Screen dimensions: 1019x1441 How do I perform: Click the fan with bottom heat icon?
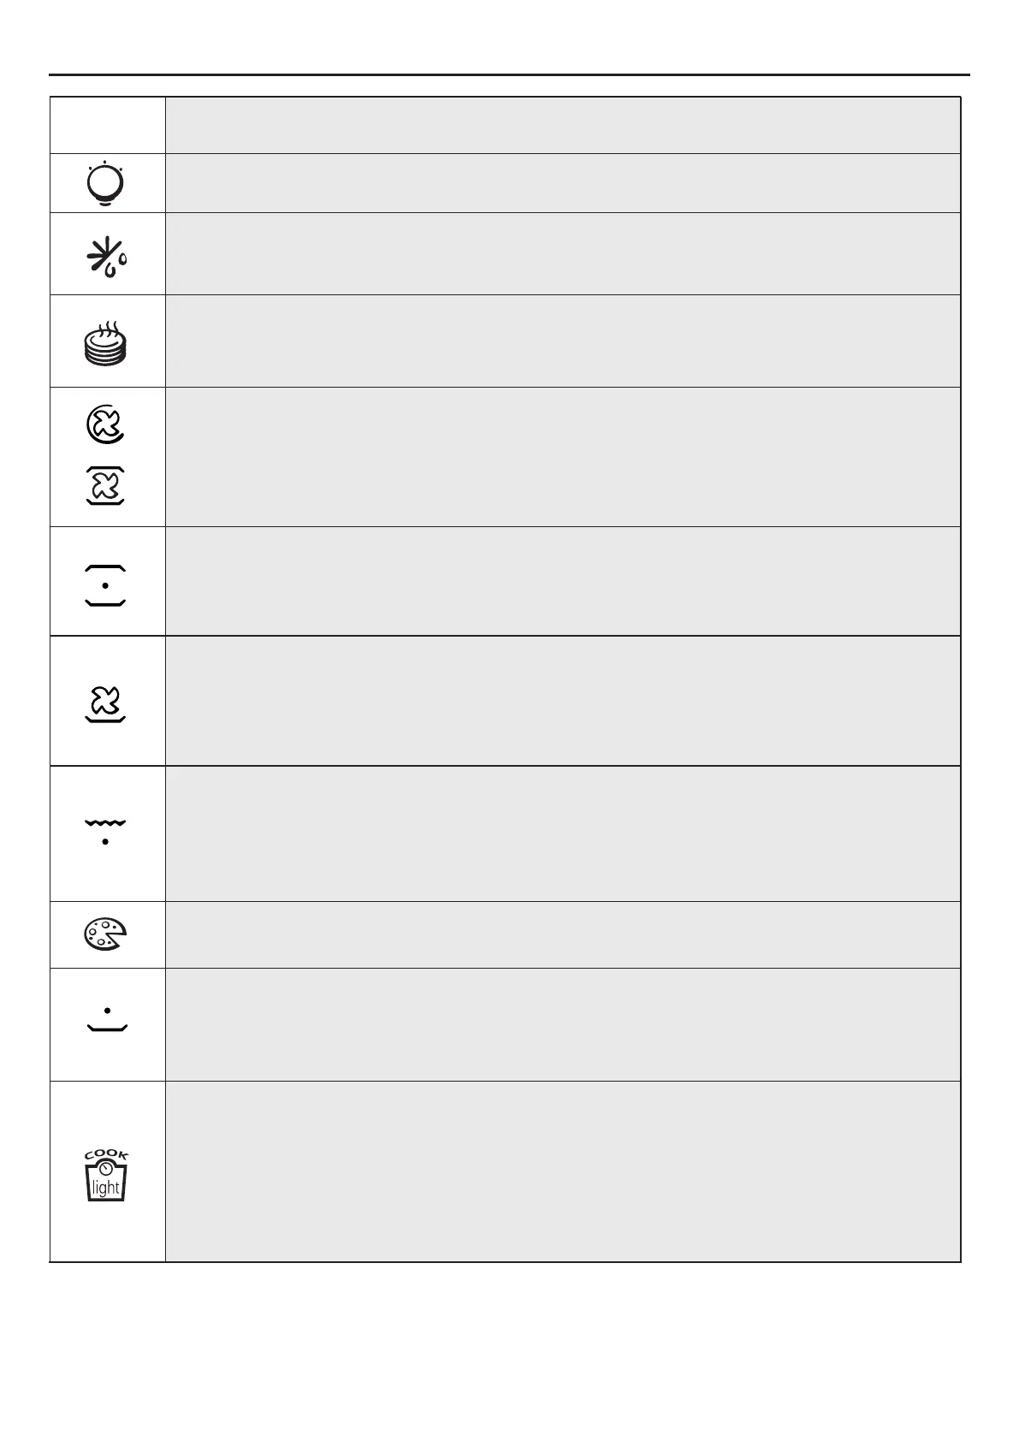(x=106, y=703)
